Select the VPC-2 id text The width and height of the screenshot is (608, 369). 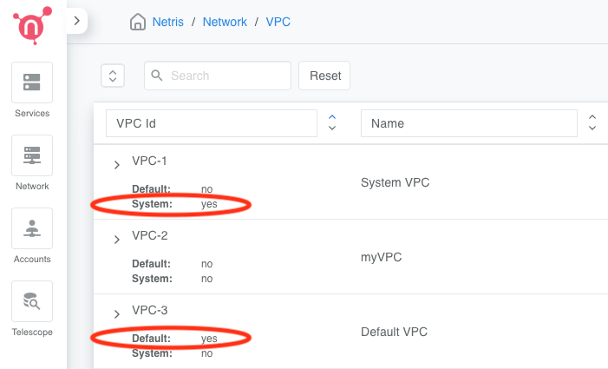pos(150,235)
